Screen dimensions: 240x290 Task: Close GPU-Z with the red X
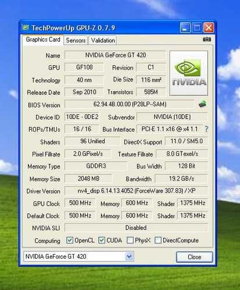209,28
